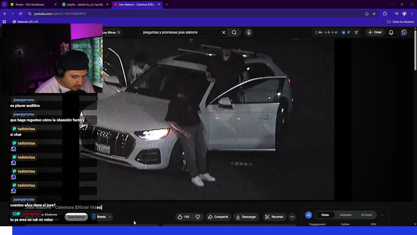Like the video with thumbs up

[x=183, y=217]
